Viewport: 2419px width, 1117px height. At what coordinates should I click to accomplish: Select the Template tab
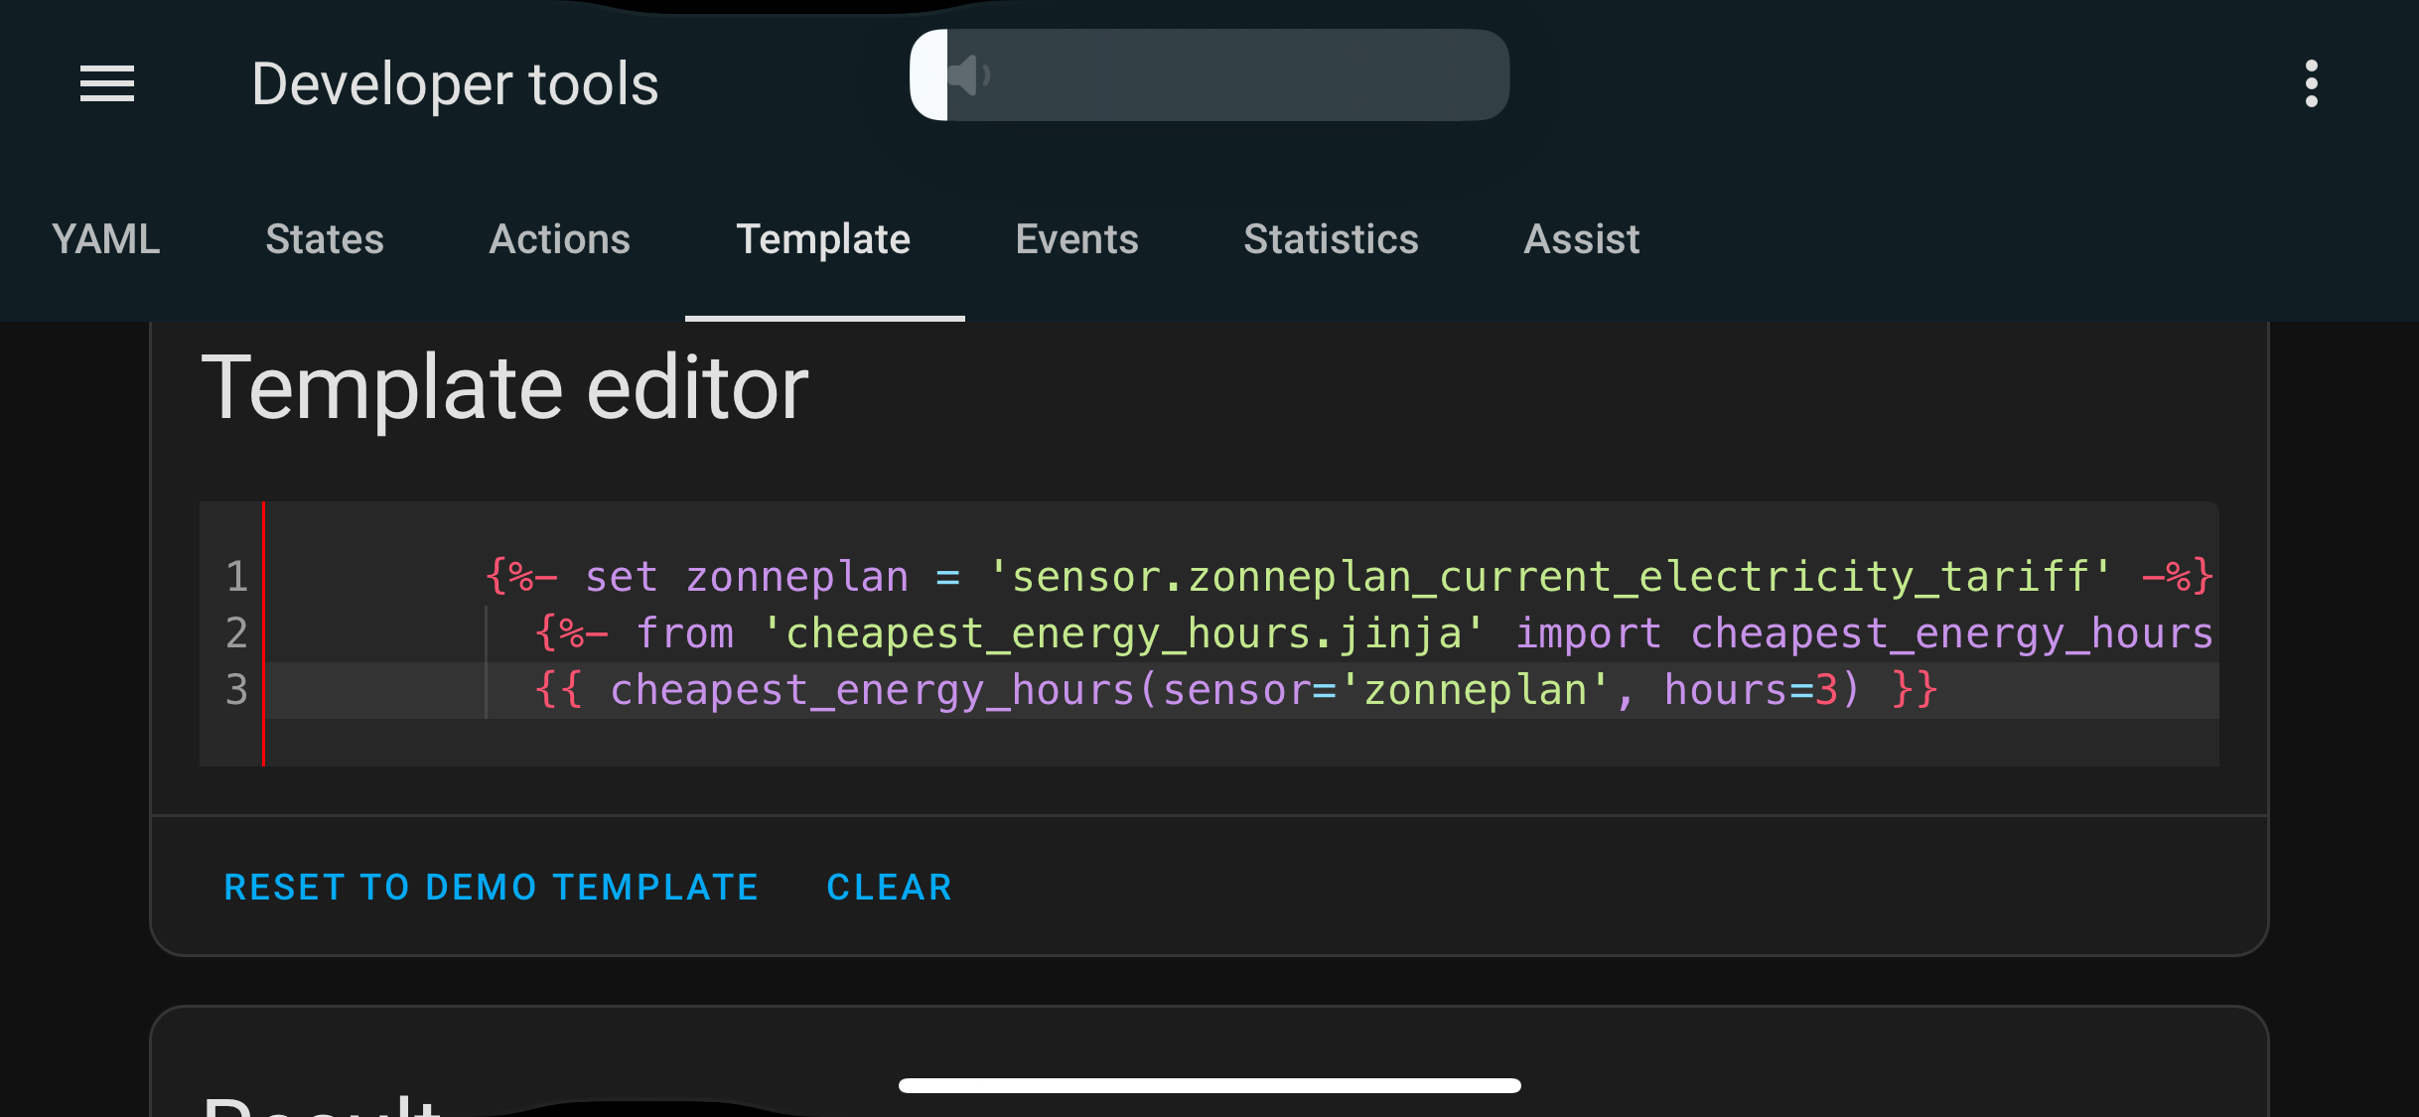click(x=823, y=239)
